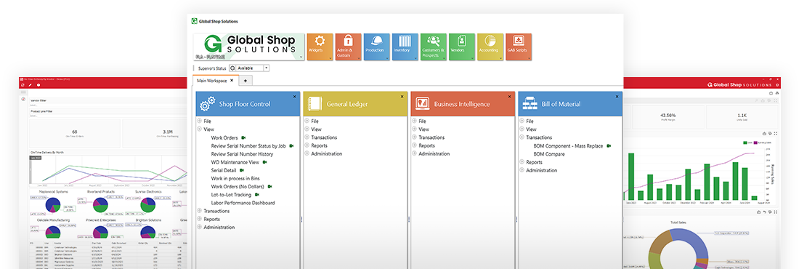This screenshot has height=269, width=799.
Task: Expand Transactions in Shop Floor Control
Action: coord(199,211)
